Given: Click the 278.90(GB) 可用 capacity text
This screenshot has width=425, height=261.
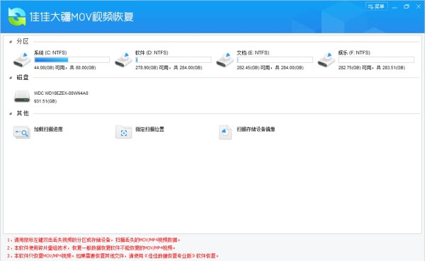Looking at the screenshot, I should pyautogui.click(x=169, y=68).
